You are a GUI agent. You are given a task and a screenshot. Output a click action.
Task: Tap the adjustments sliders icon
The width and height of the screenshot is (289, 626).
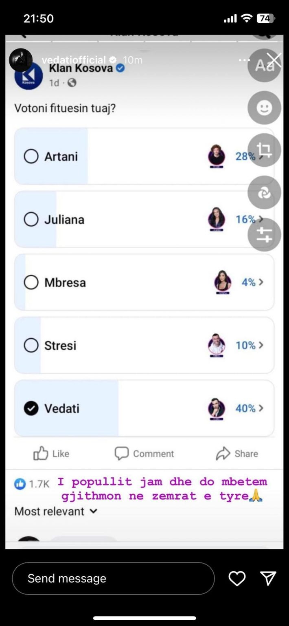(264, 235)
